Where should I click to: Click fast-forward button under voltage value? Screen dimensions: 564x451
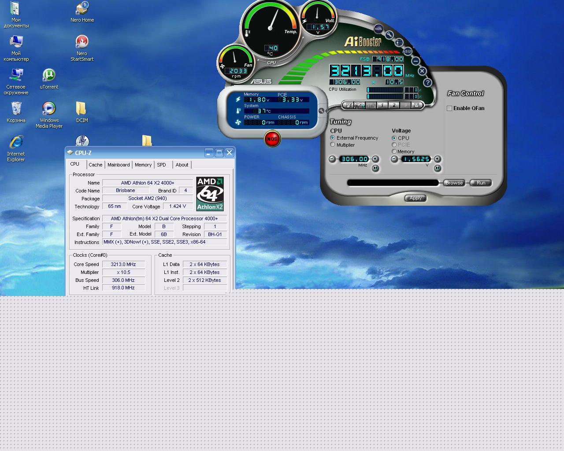tap(438, 168)
